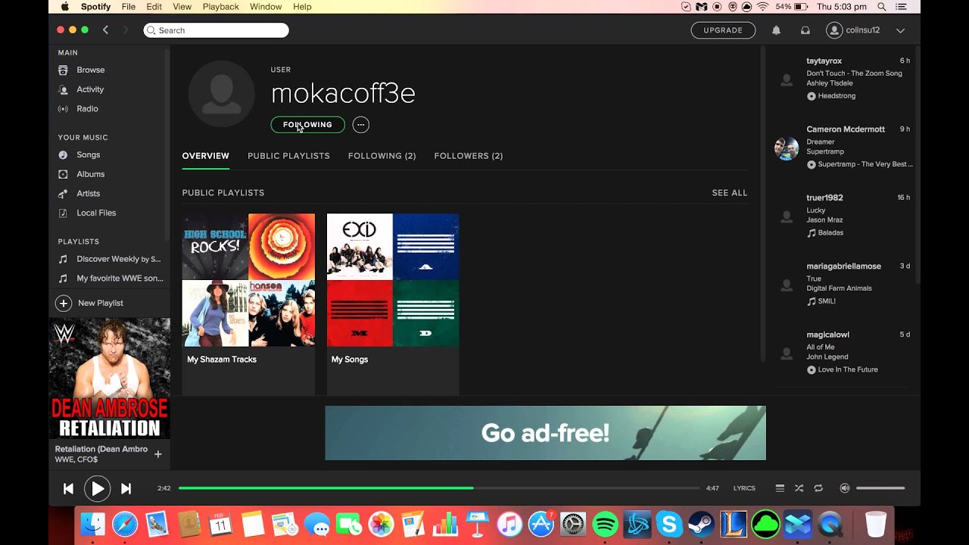Go back with the left arrow
The image size is (969, 545).
[105, 30]
